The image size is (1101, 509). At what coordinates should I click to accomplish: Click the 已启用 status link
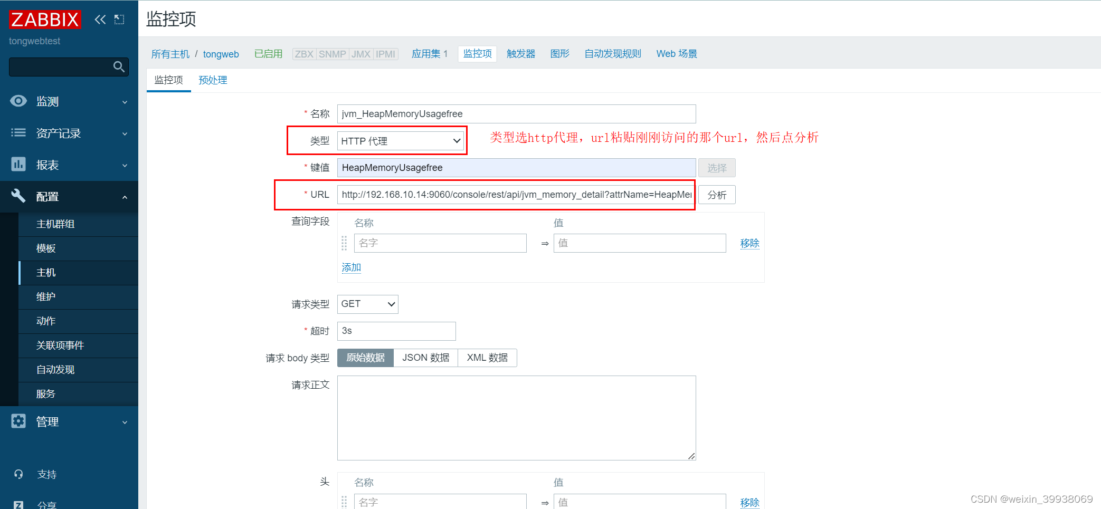268,54
